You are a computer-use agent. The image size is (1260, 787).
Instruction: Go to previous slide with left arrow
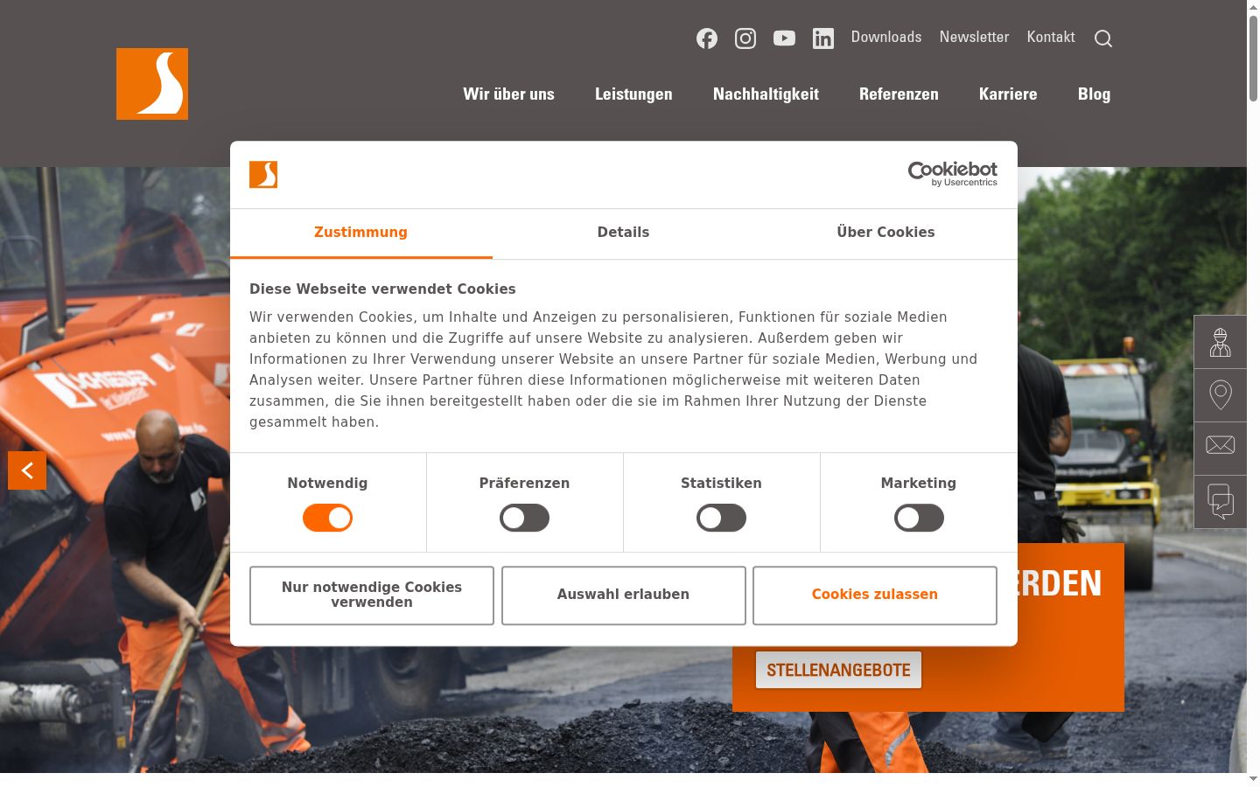pos(27,470)
